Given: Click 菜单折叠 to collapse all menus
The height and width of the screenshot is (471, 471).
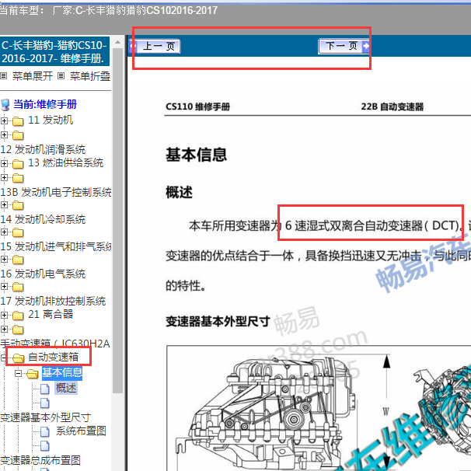Looking at the screenshot, I should (x=90, y=76).
